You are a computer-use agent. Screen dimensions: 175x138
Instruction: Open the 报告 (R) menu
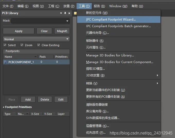tap(99, 6)
